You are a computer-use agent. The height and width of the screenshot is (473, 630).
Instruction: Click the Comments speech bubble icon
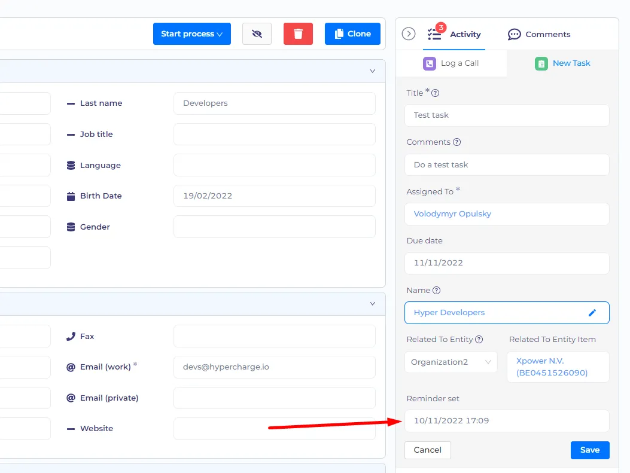[x=514, y=35]
